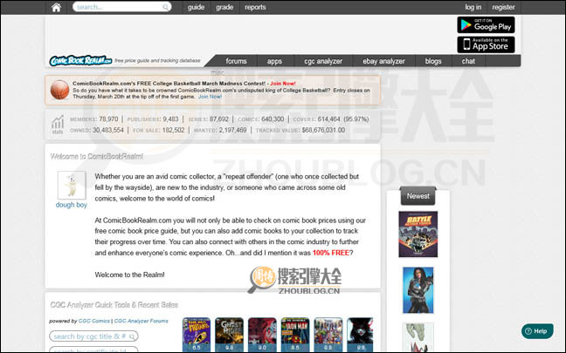Click the members count 78,970

tap(108, 119)
